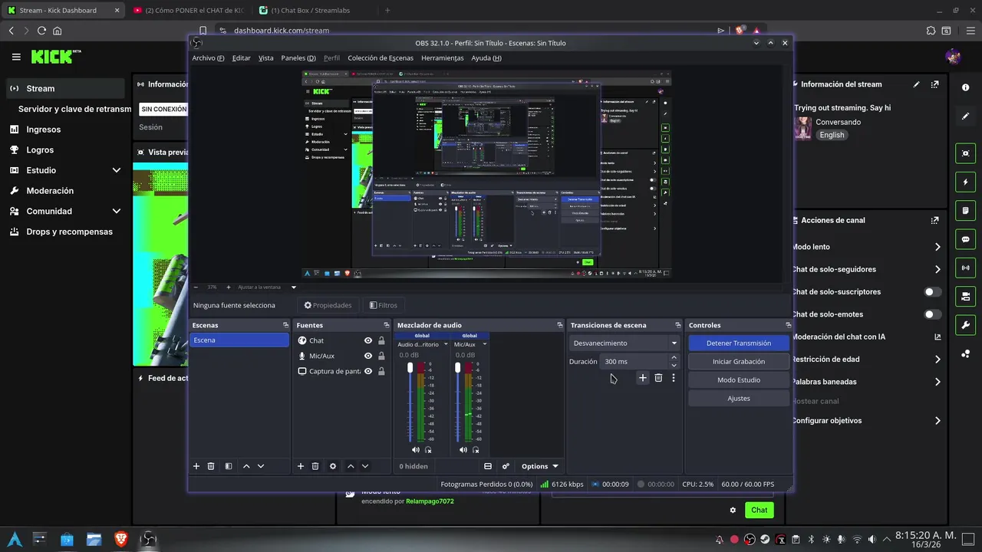Hide the Mic/Aux source using its eye icon

(x=368, y=356)
